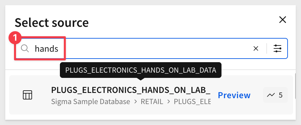Click the PLUGS_ELECTRONICS_HANDS_ON_LAB_DATA tooltip
301x125 pixels.
click(141, 70)
